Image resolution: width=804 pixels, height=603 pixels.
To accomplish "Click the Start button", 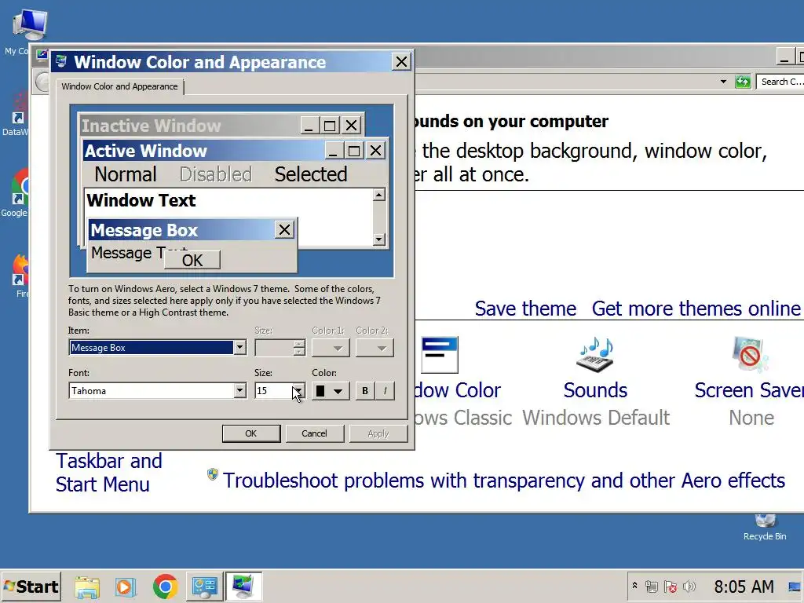I will tap(31, 587).
